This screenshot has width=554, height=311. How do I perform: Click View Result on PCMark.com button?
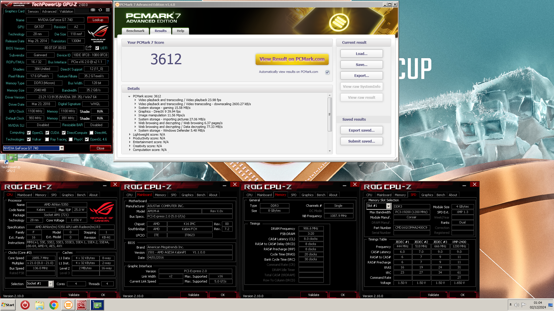tap(292, 59)
